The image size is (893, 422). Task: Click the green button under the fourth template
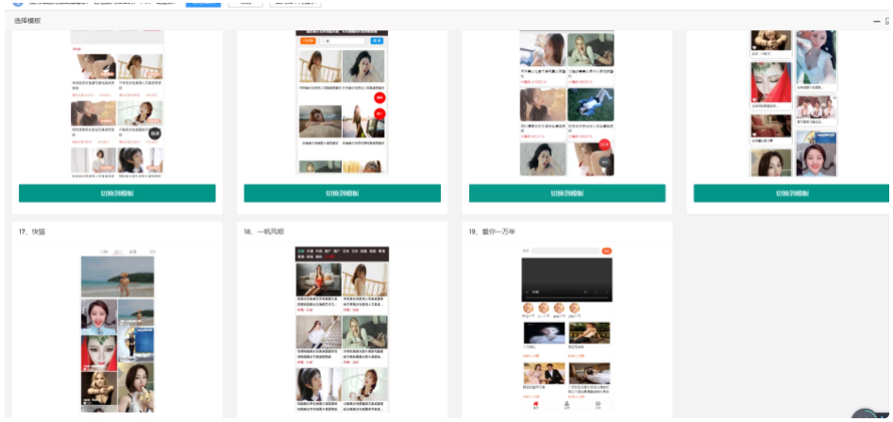[791, 194]
